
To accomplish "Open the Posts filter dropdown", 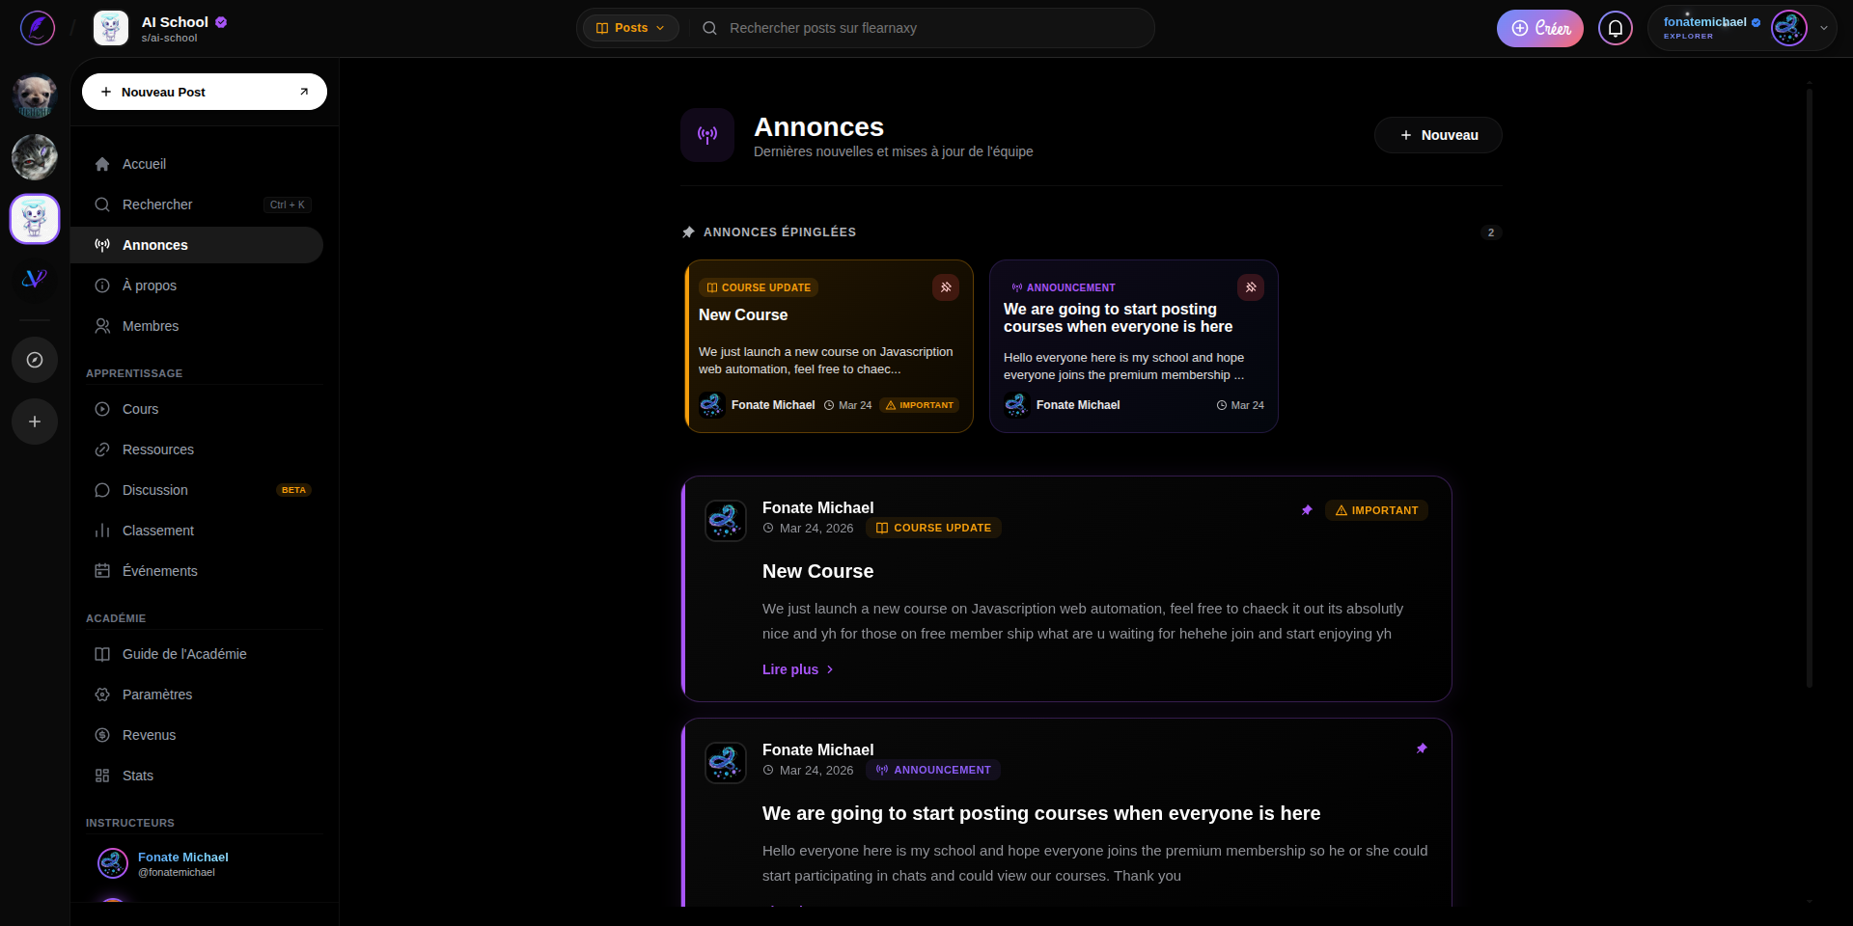I will point(630,28).
